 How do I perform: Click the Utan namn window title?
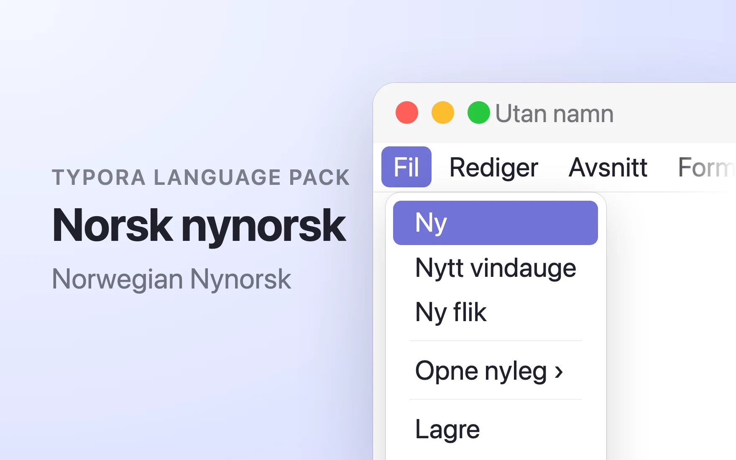point(554,113)
